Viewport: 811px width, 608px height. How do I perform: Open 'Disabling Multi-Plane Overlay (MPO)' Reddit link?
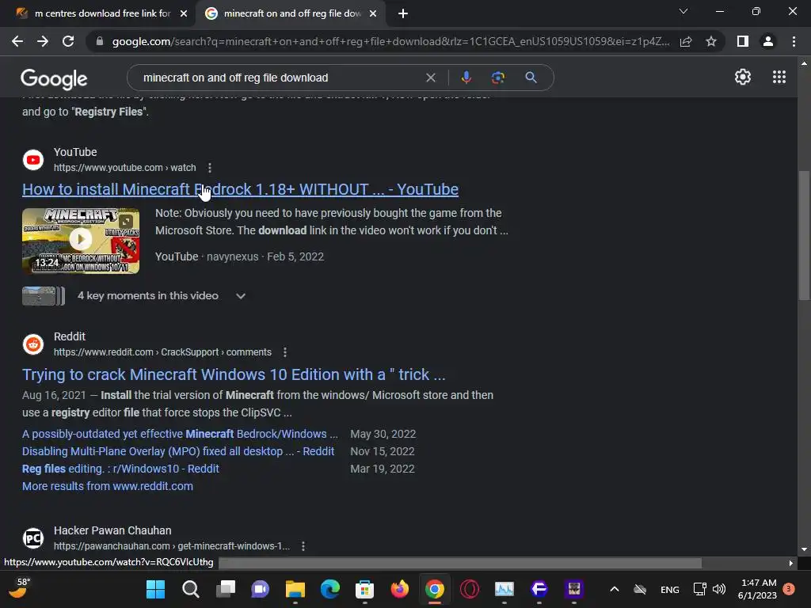[x=178, y=451]
